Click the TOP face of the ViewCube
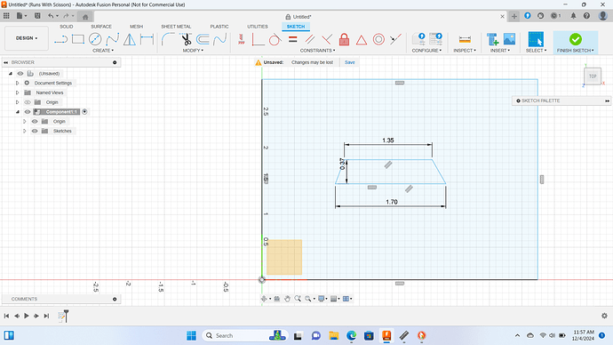This screenshot has width=613, height=345. click(593, 76)
